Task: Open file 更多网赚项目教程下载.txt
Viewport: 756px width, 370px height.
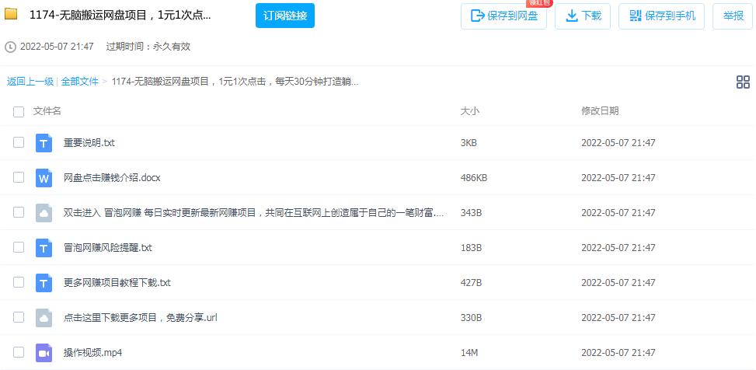Action: [x=117, y=283]
